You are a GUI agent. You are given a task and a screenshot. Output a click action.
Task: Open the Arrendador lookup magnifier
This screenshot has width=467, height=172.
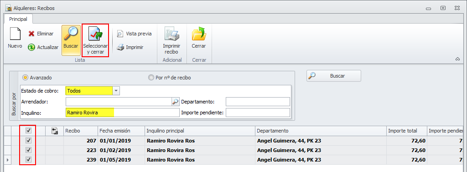coord(175,102)
